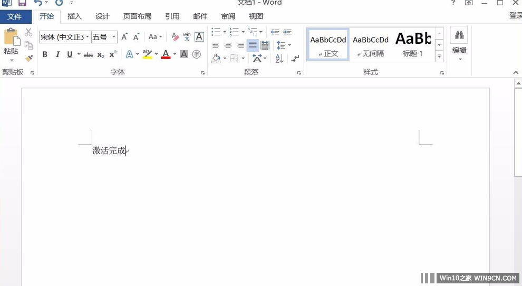
Task: Toggle underline formatting
Action: pos(70,54)
